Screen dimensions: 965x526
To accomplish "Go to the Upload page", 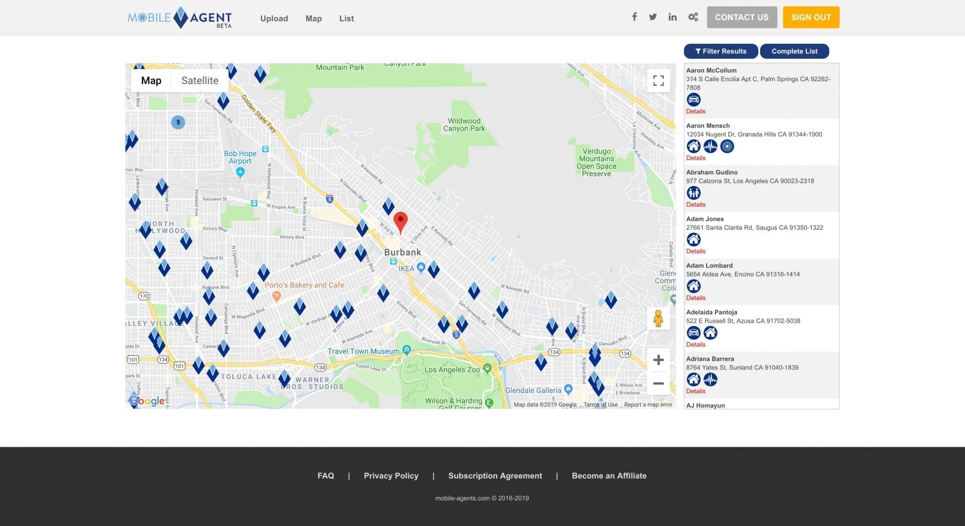I will pos(274,19).
